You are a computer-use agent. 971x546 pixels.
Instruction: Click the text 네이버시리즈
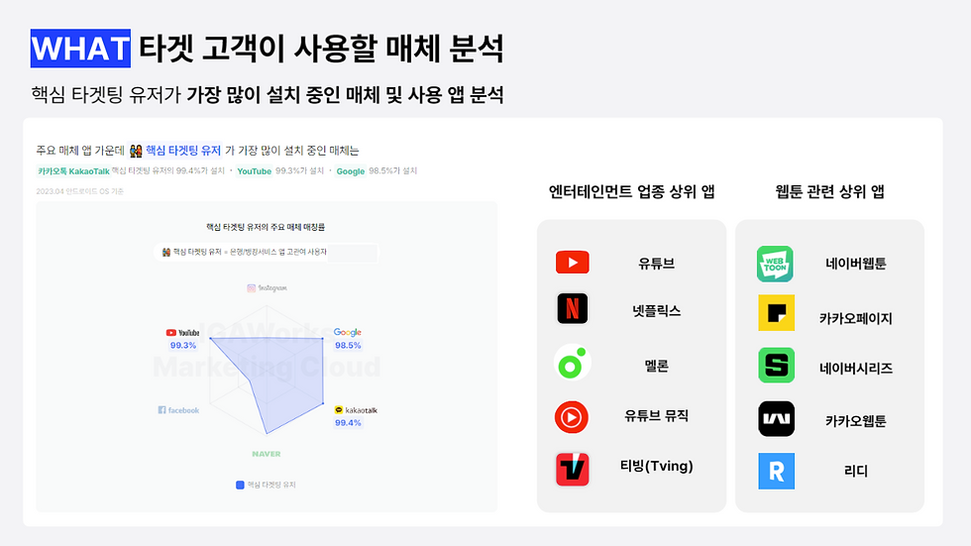(856, 369)
